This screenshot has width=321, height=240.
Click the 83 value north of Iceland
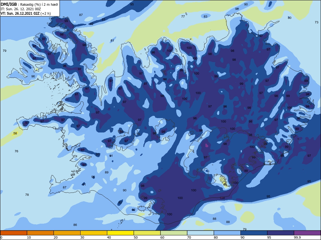click(205, 17)
